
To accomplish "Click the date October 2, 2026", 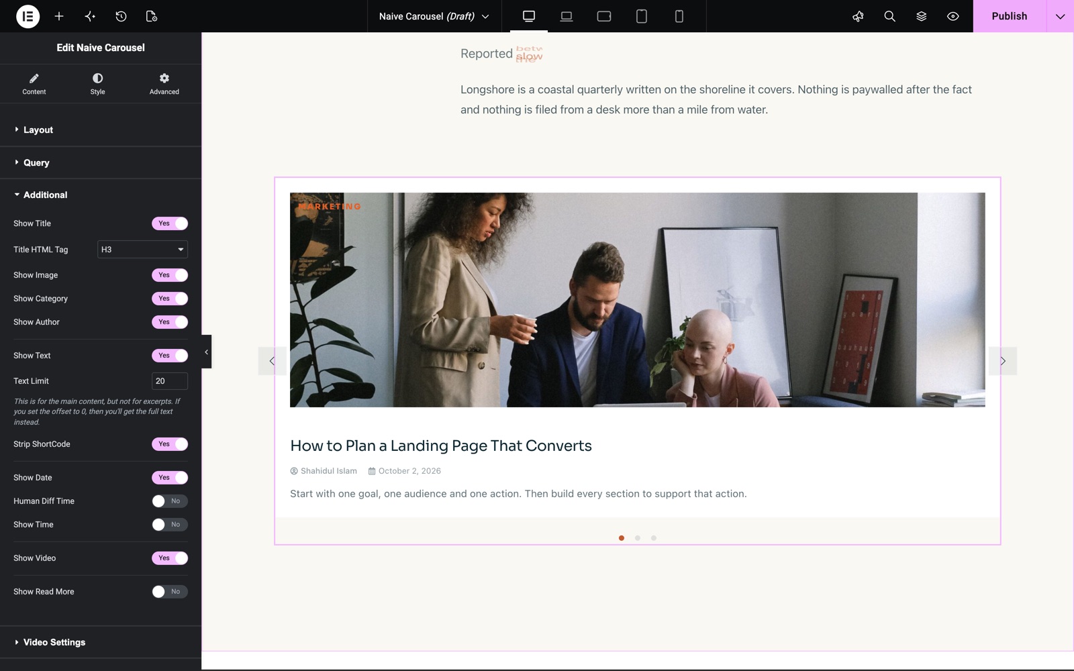I will (409, 471).
